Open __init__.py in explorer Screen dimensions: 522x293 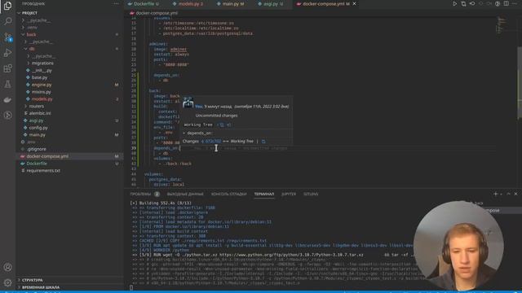click(42, 71)
